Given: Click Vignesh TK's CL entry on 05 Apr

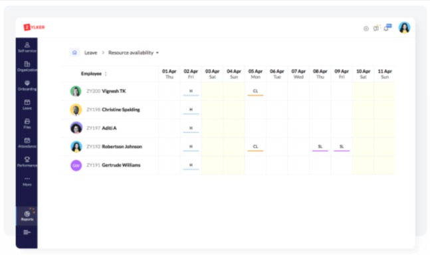Looking at the screenshot, I should tap(255, 92).
